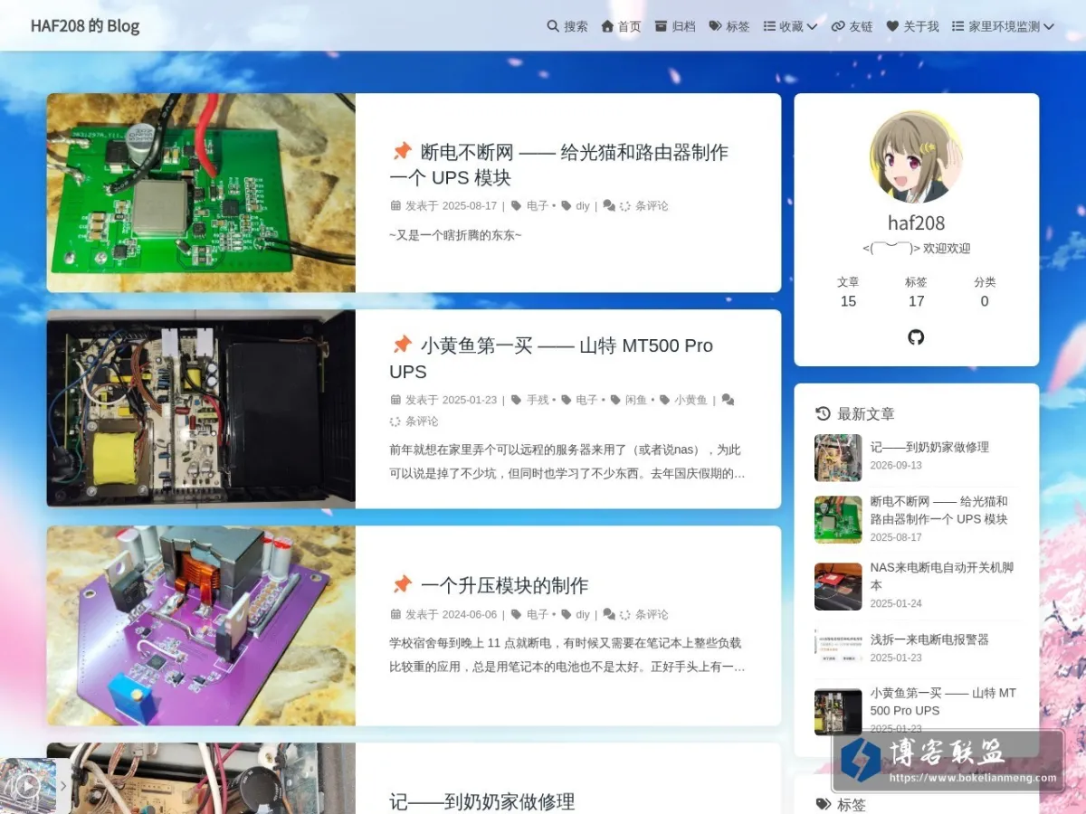Click the tags icon beside 标签 in navbar

tap(715, 26)
